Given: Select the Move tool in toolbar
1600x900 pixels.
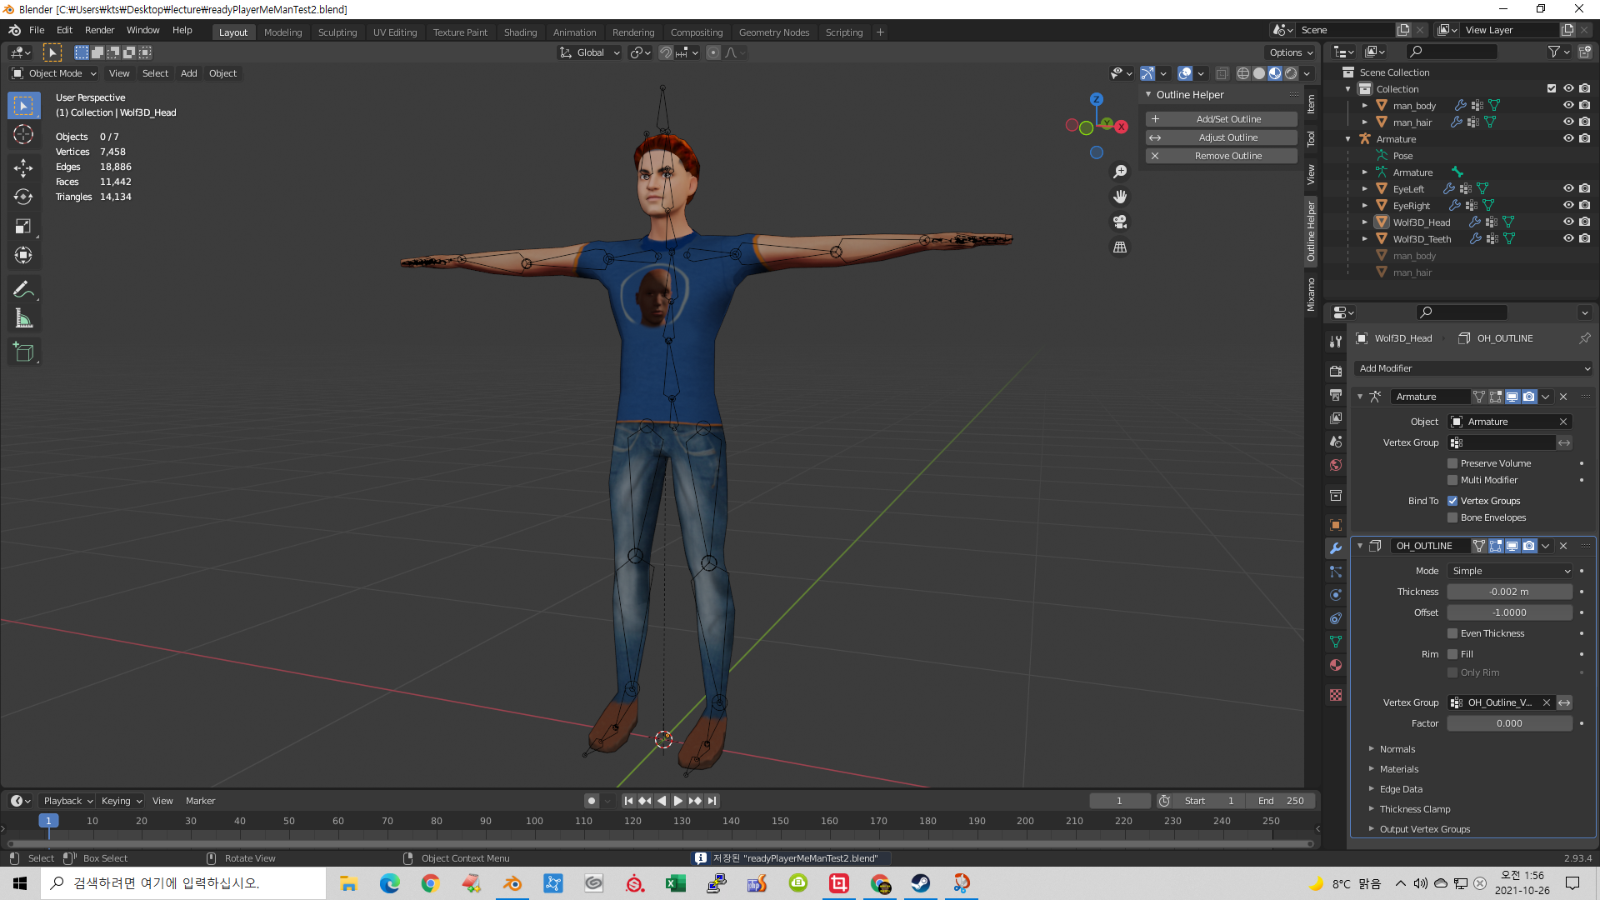Looking at the screenshot, I should (23, 167).
